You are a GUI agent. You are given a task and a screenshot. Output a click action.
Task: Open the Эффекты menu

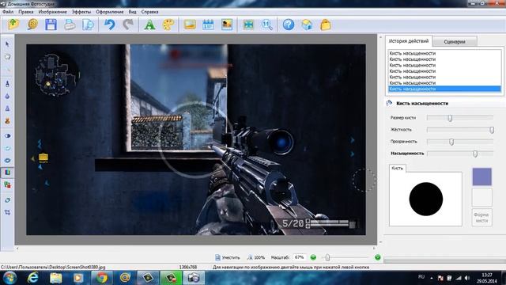[x=81, y=12]
